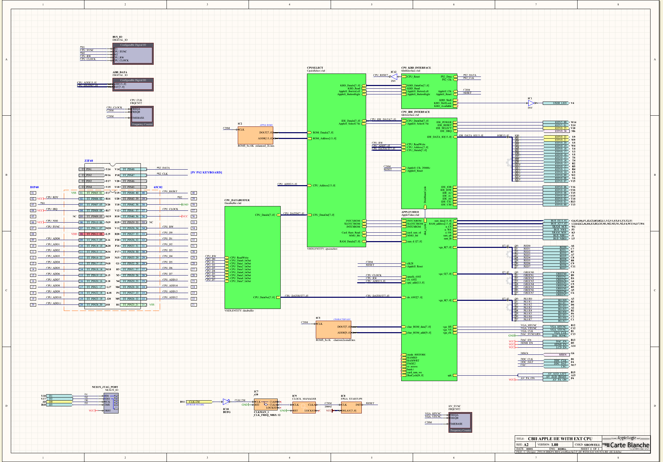Select the HV_SYNC Frequency Counter block

(x=460, y=422)
